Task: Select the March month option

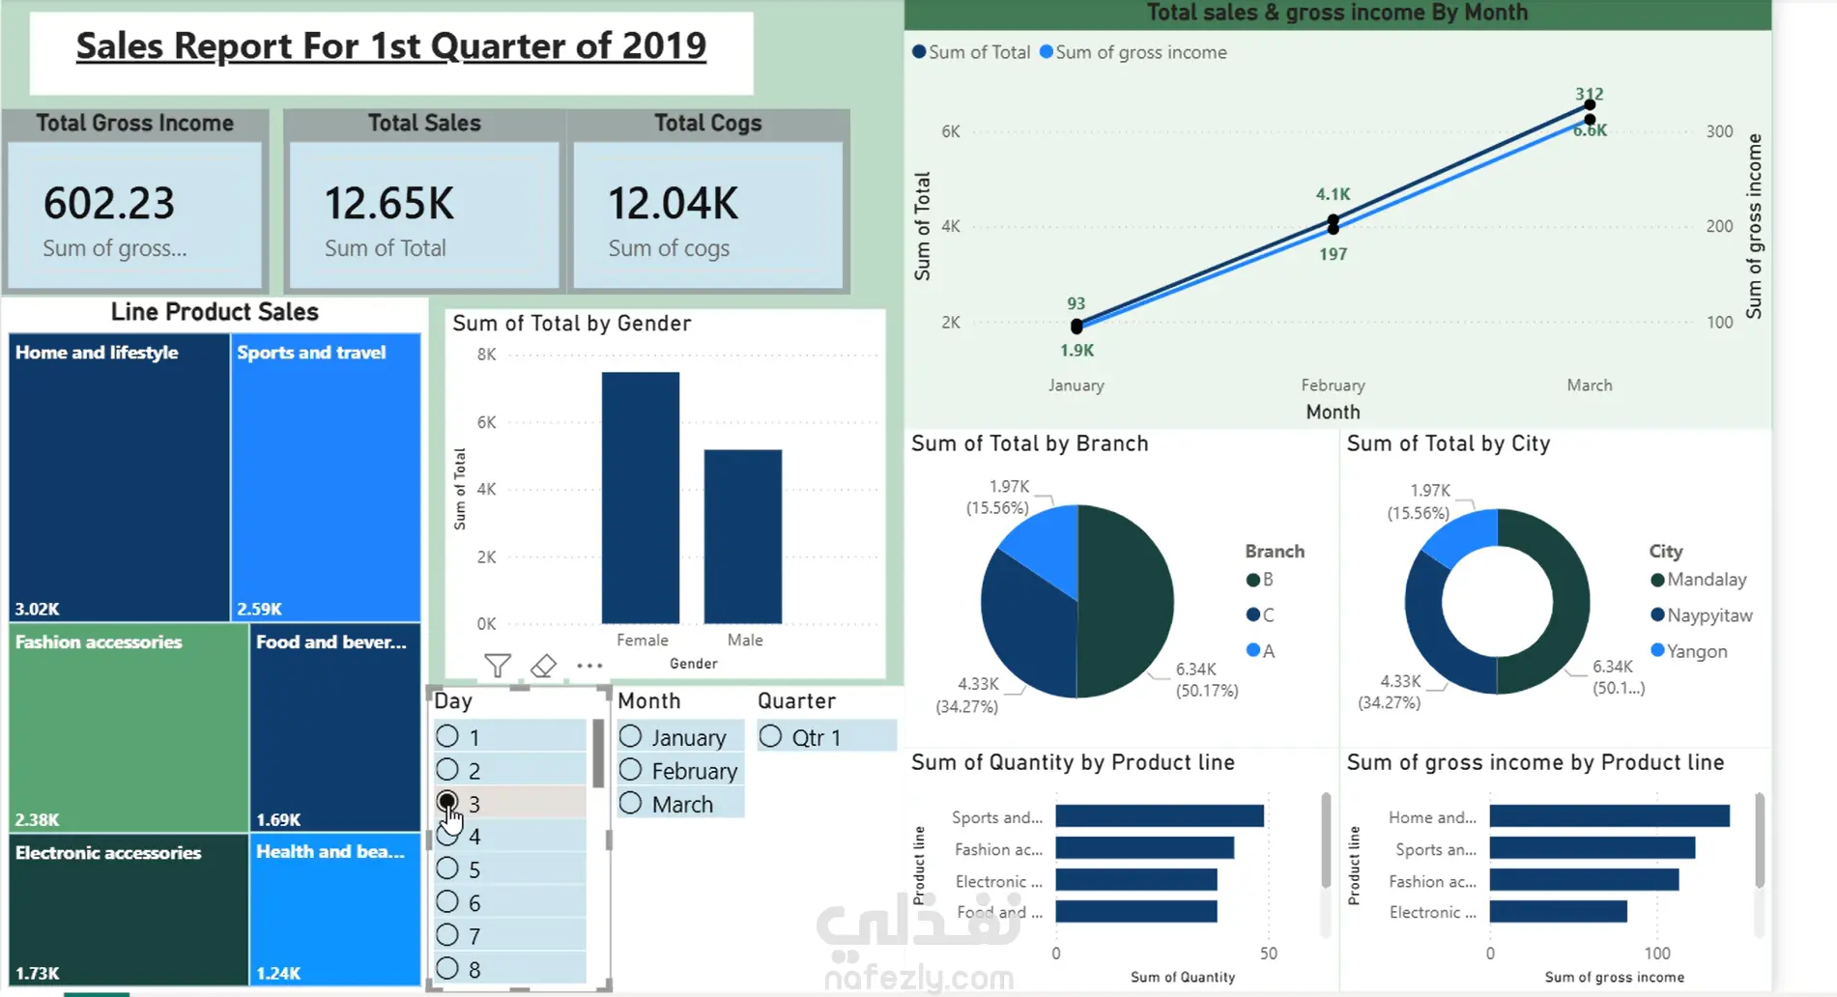Action: coord(681,804)
